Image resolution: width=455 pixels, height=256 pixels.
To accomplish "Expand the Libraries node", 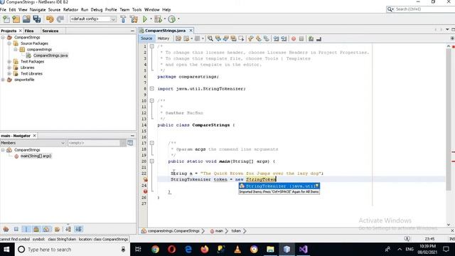I will [9, 68].
